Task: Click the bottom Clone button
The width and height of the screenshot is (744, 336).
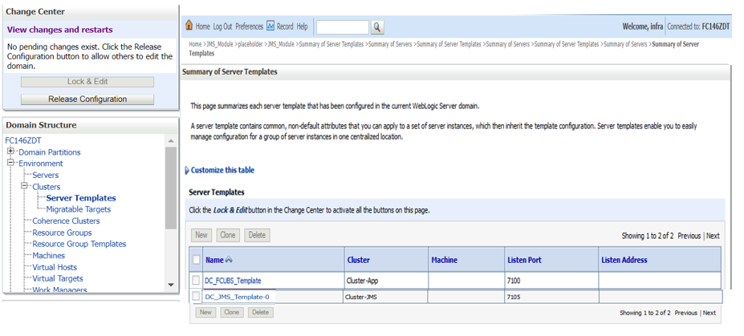Action: point(232,312)
